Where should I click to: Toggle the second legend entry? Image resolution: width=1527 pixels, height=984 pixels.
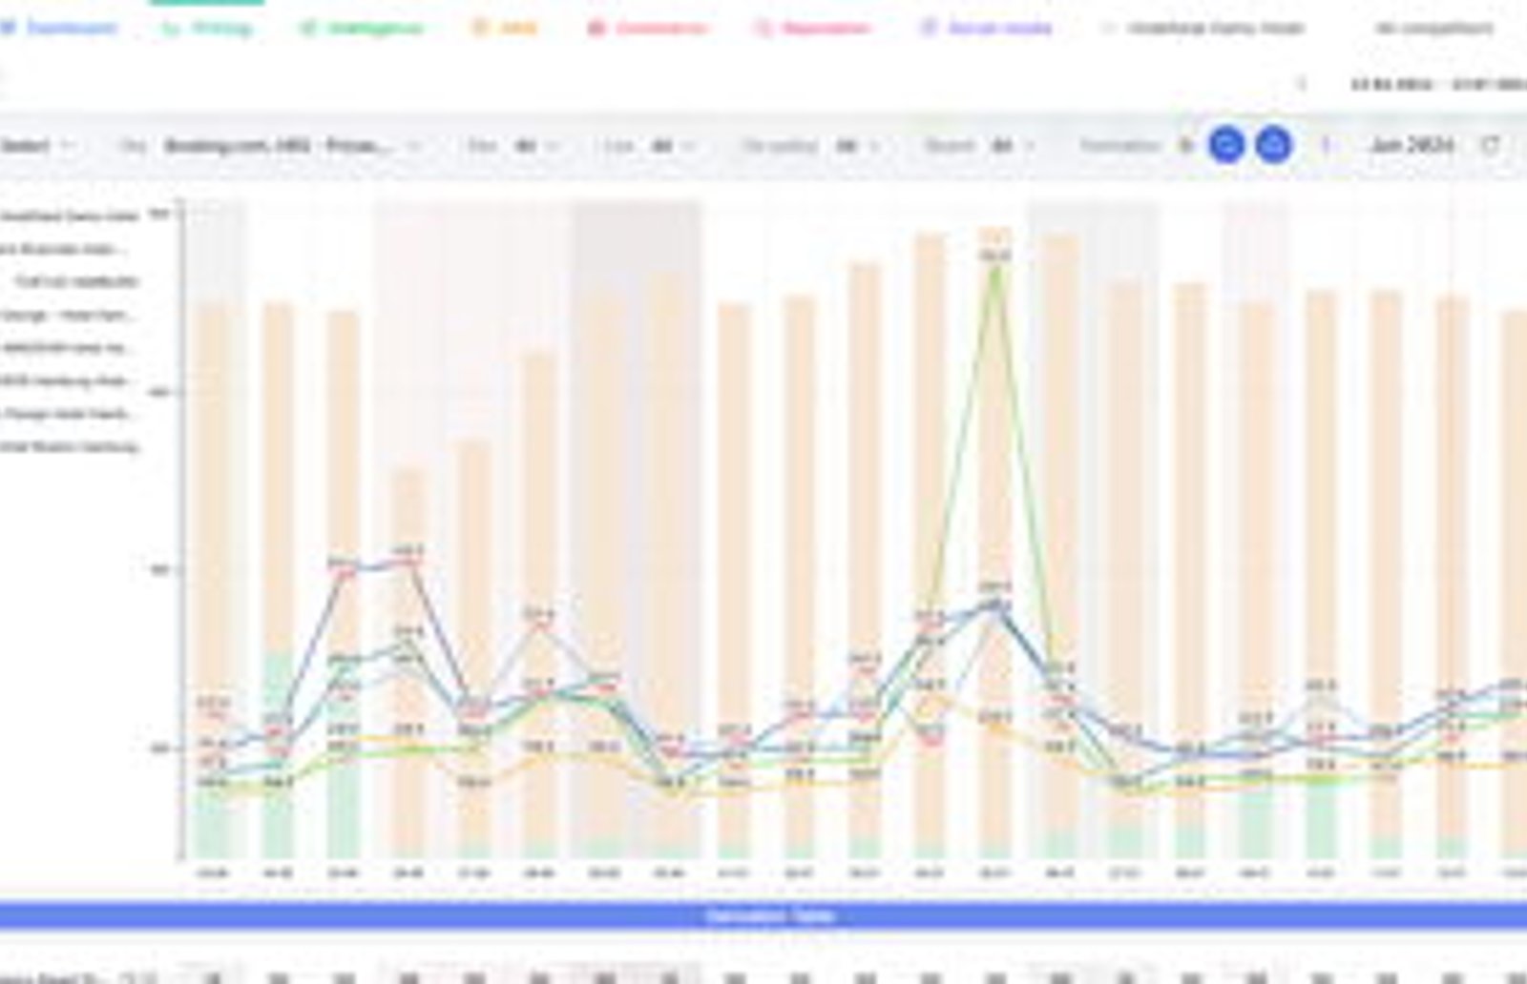(64, 249)
